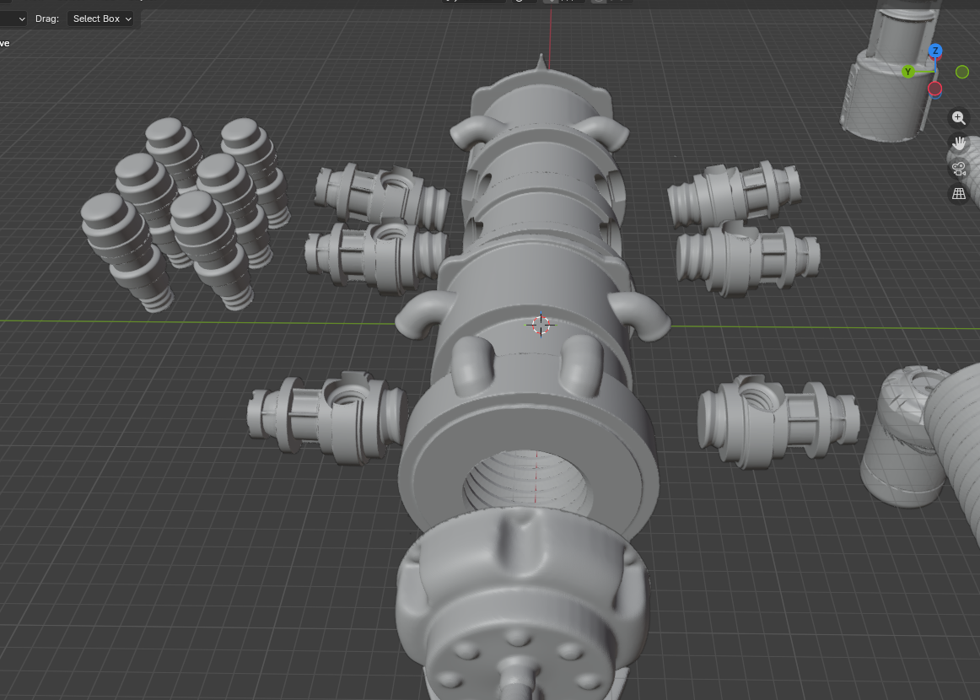Zoom the viewport using the magnifier icon
Screen dimensions: 980x700
pyautogui.click(x=958, y=117)
